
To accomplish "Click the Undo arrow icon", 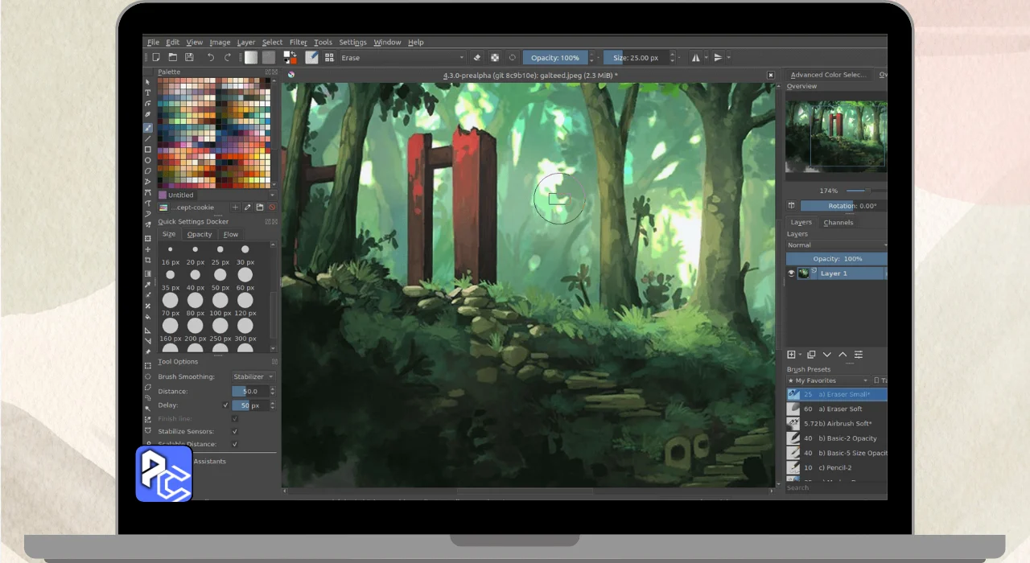I will pos(211,58).
